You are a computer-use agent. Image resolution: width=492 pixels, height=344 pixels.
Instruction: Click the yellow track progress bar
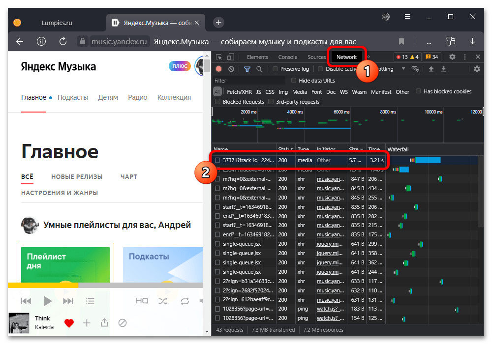pyautogui.click(x=43, y=285)
